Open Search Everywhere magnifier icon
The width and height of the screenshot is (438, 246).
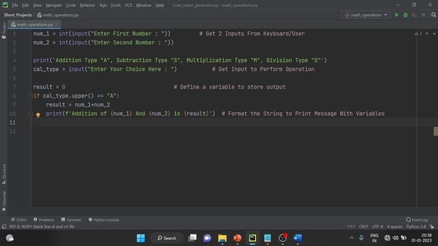[x=433, y=15]
